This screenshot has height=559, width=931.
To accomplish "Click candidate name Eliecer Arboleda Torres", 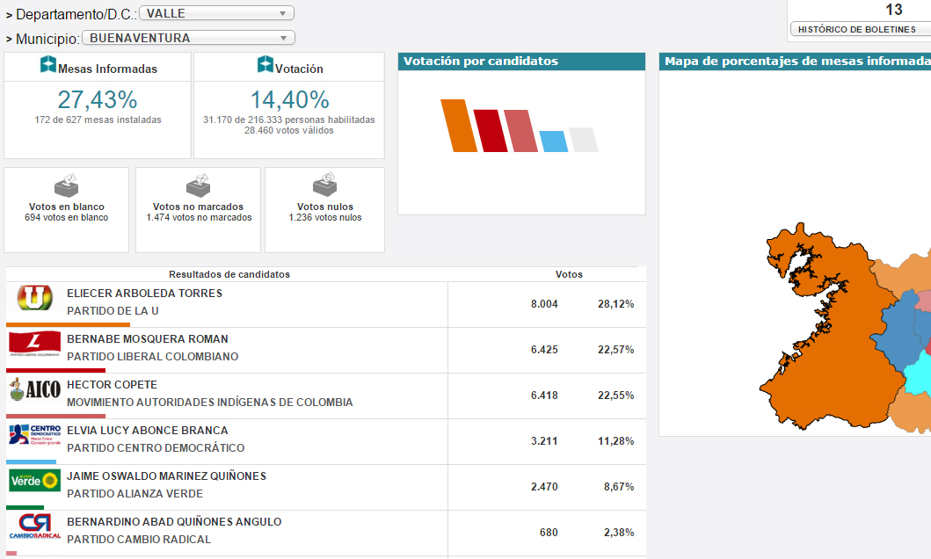I will pyautogui.click(x=144, y=294).
